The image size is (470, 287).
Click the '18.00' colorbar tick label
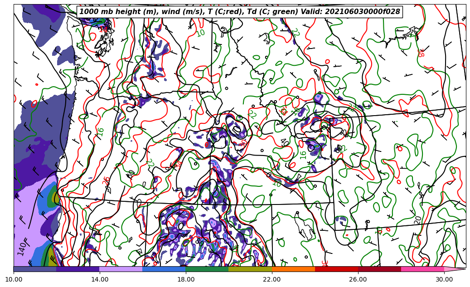[x=185, y=279]
